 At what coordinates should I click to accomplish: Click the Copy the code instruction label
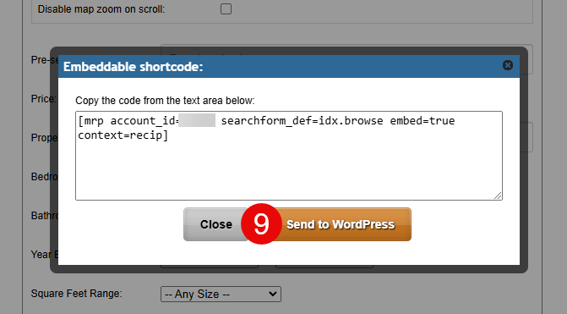pyautogui.click(x=165, y=101)
